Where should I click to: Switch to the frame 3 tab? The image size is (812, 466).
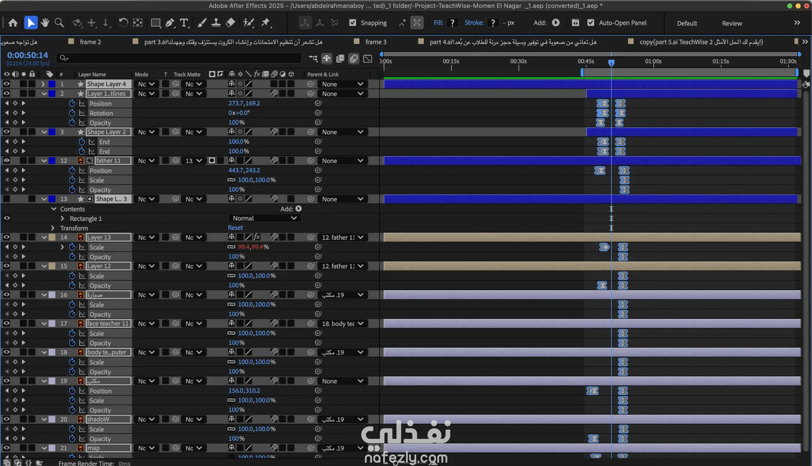(376, 42)
